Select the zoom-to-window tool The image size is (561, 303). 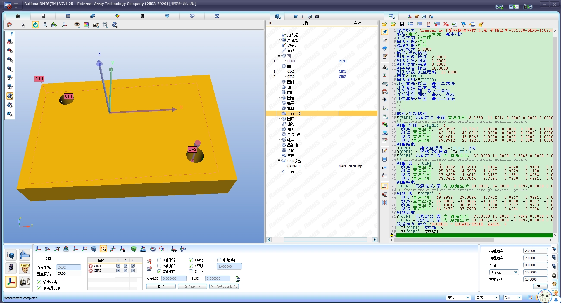click(x=45, y=25)
